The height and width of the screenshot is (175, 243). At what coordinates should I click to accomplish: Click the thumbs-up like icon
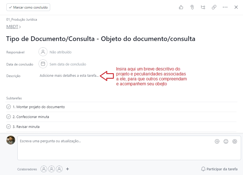181,7
